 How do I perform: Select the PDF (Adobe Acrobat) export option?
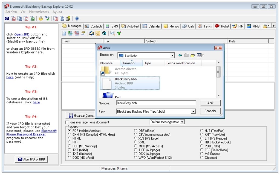(69, 131)
